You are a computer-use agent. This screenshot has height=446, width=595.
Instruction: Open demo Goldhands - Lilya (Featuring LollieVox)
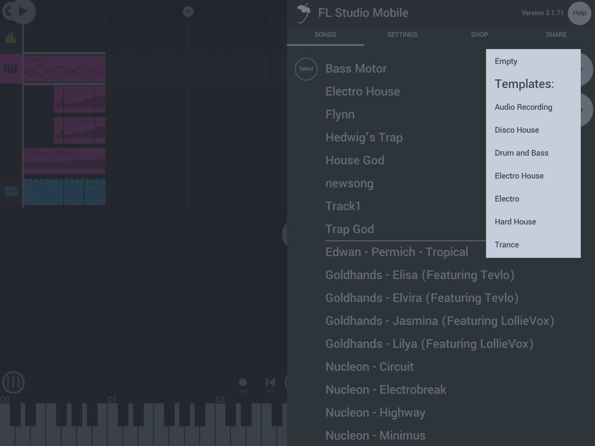(x=429, y=344)
